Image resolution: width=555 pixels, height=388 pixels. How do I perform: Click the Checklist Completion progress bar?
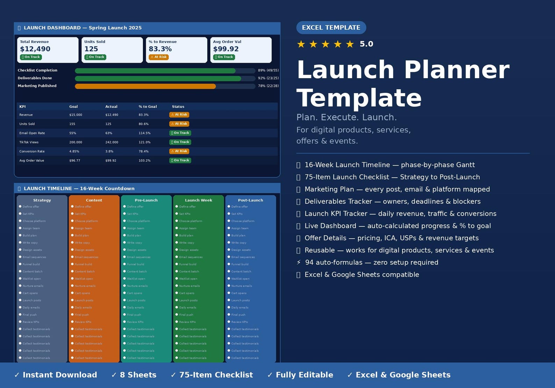[x=165, y=70]
